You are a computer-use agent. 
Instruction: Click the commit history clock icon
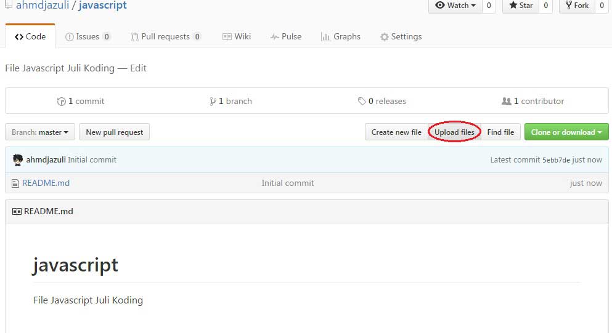tap(61, 102)
